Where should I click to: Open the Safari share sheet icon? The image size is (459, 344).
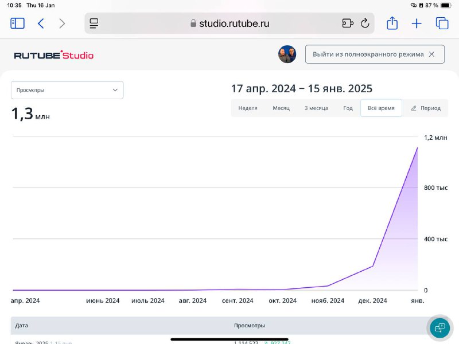pyautogui.click(x=392, y=23)
